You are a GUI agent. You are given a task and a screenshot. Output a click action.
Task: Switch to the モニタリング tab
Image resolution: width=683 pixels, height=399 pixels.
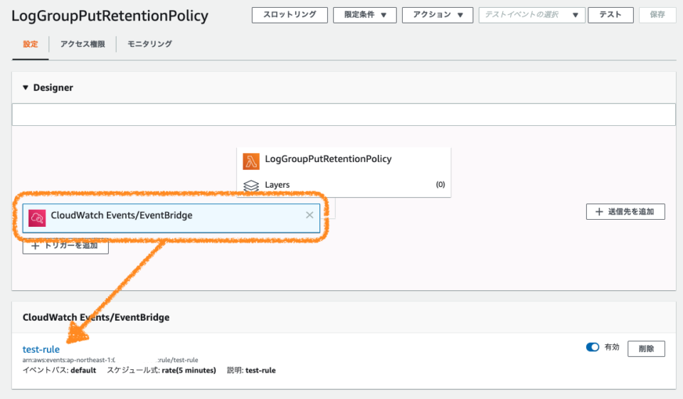pyautogui.click(x=149, y=44)
